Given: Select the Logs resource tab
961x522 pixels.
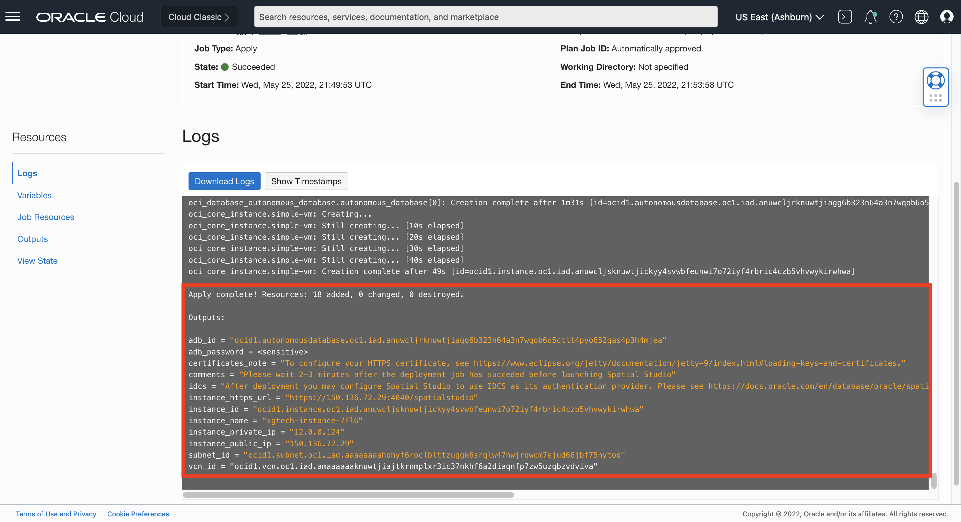Looking at the screenshot, I should click(27, 173).
